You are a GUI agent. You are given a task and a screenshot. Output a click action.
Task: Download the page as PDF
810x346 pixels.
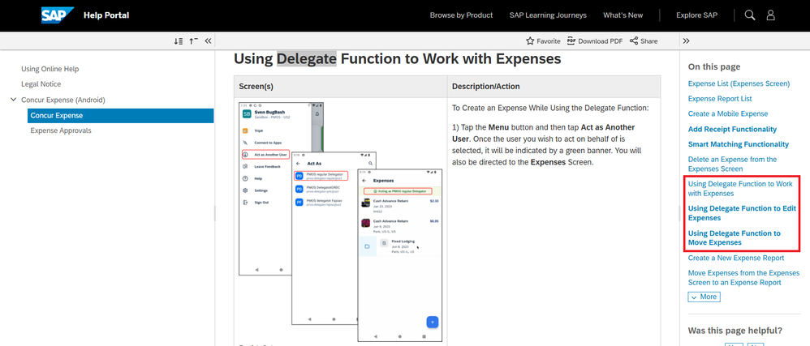coord(595,41)
